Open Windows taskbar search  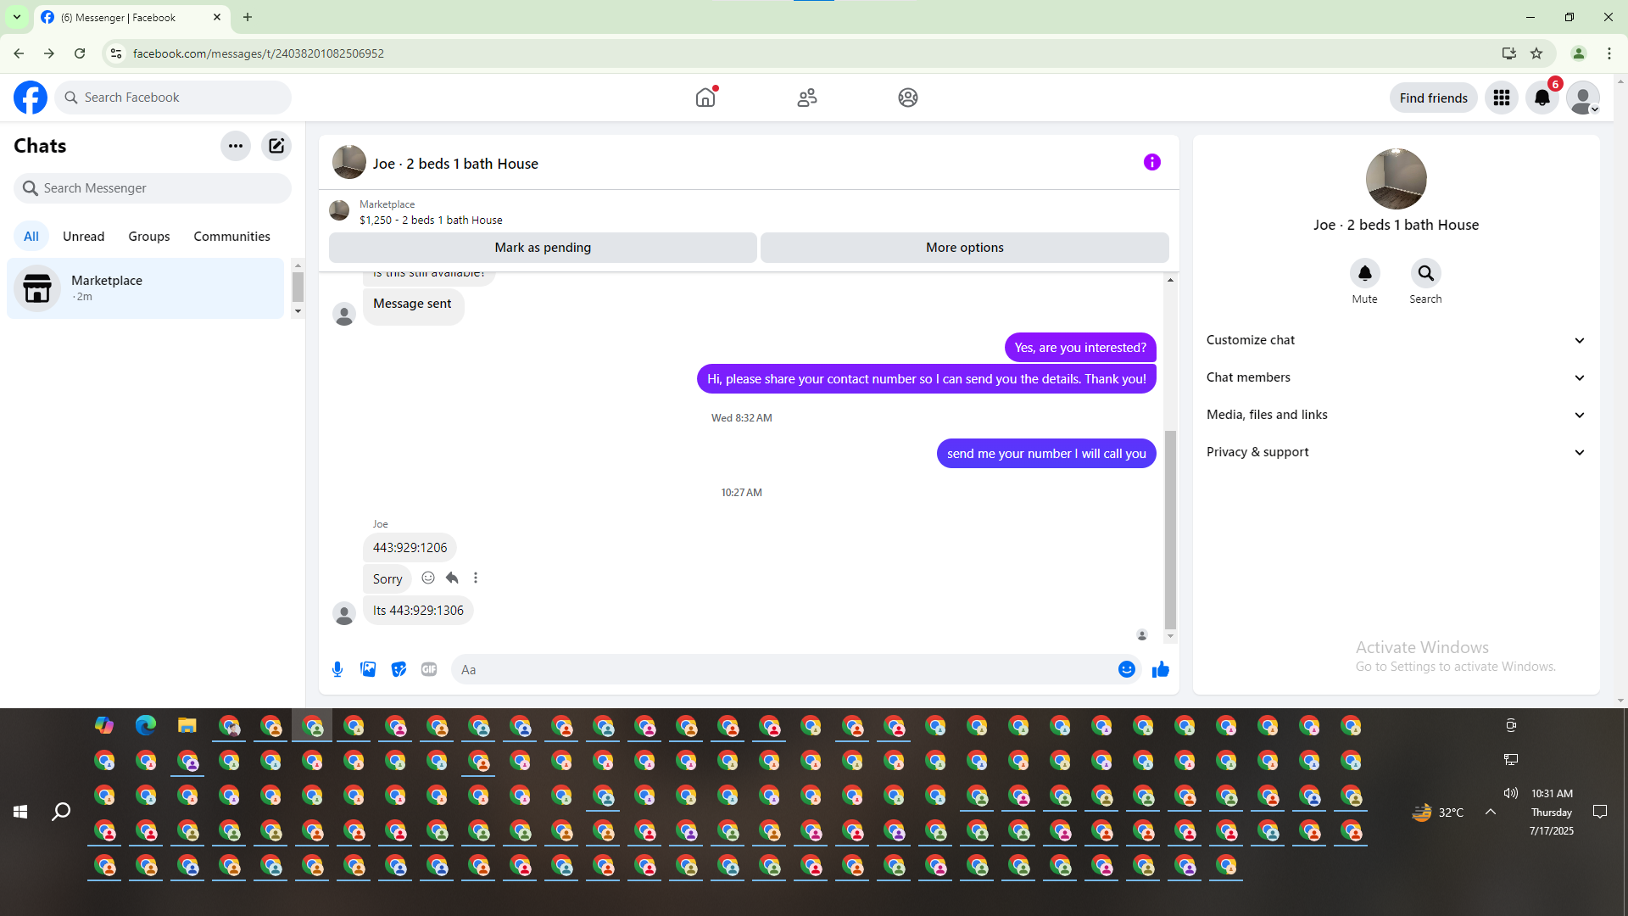tap(61, 812)
